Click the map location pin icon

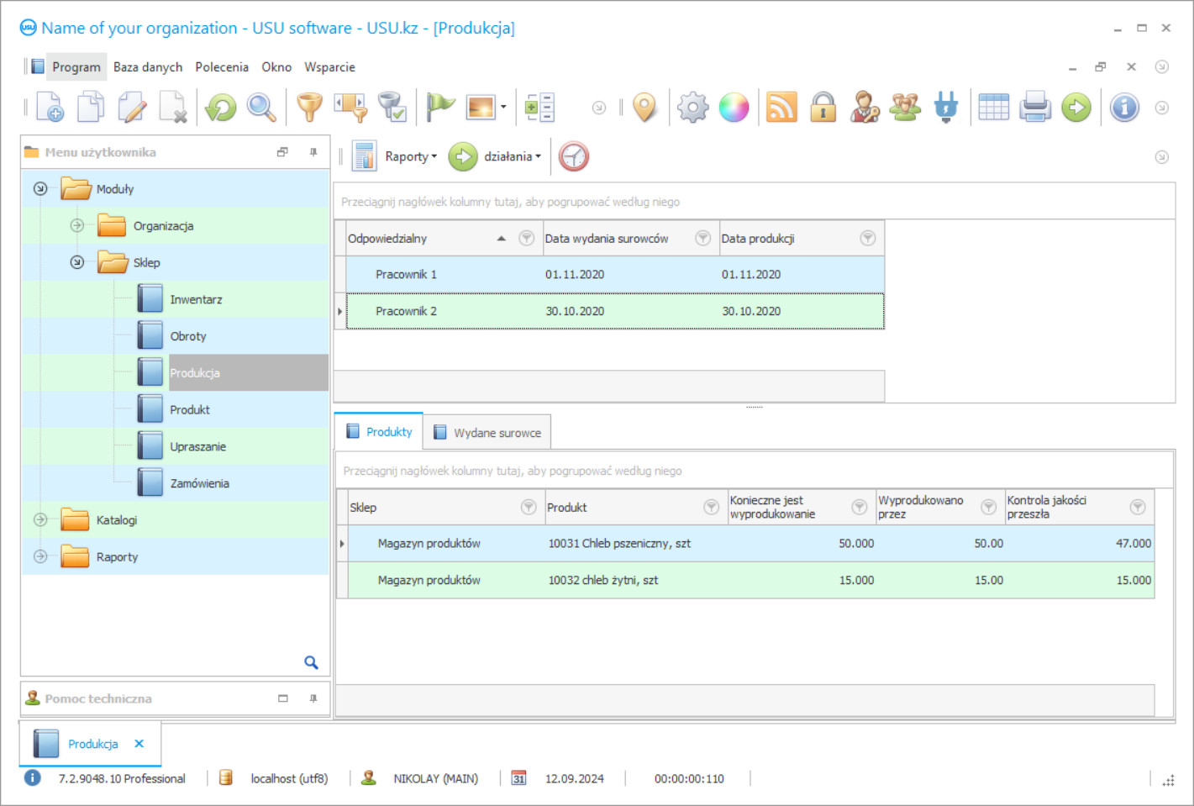coord(644,108)
